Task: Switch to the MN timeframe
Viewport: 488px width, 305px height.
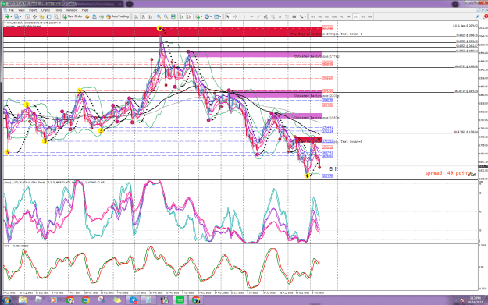Action: point(369,16)
